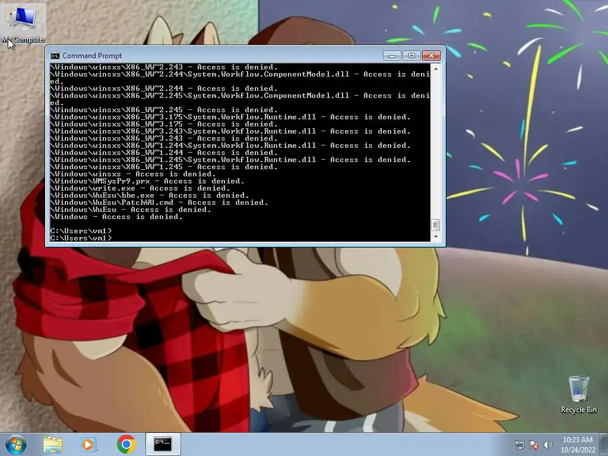The height and width of the screenshot is (456, 608).
Task: Minimize the Command Prompt window
Action: click(392, 56)
